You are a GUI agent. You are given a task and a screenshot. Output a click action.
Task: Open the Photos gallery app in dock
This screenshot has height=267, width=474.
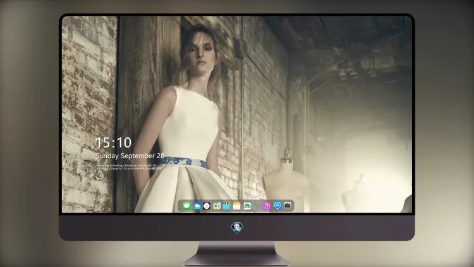(x=247, y=206)
